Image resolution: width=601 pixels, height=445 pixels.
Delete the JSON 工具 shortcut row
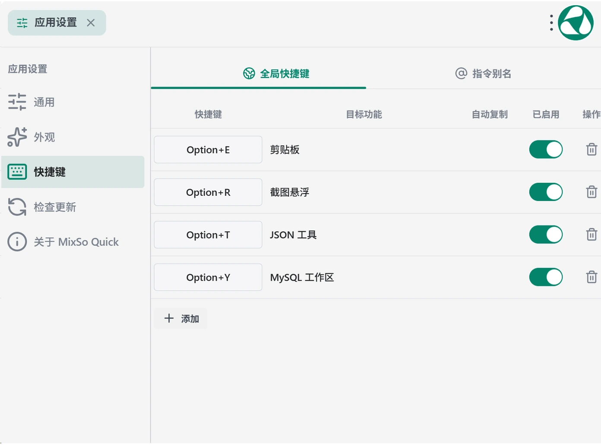[x=592, y=235]
